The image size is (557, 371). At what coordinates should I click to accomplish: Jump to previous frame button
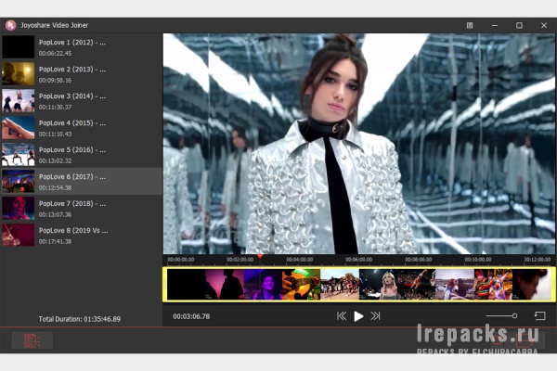342,316
